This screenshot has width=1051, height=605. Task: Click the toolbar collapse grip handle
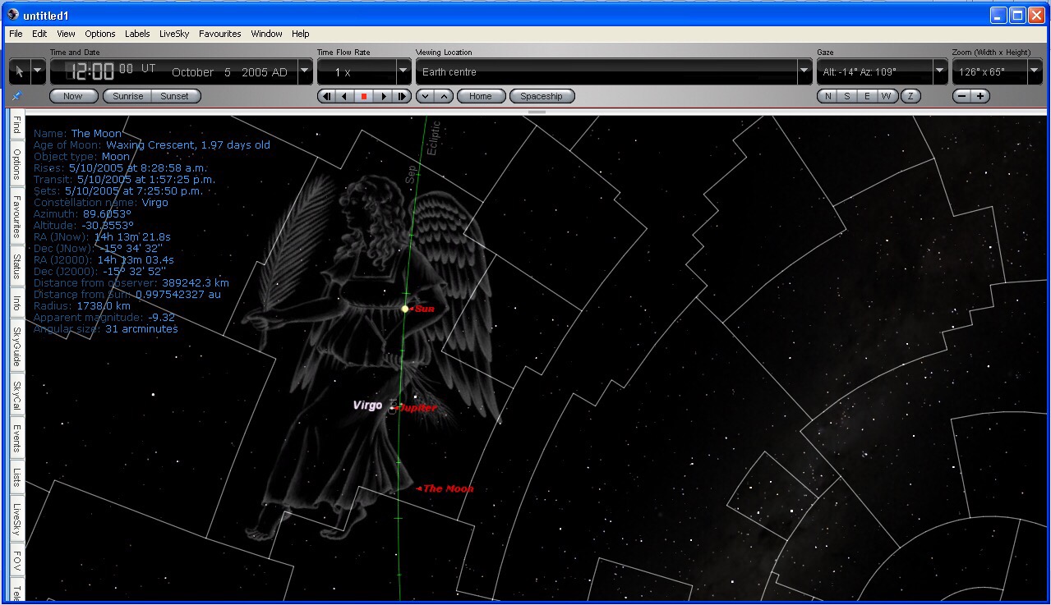[x=537, y=112]
